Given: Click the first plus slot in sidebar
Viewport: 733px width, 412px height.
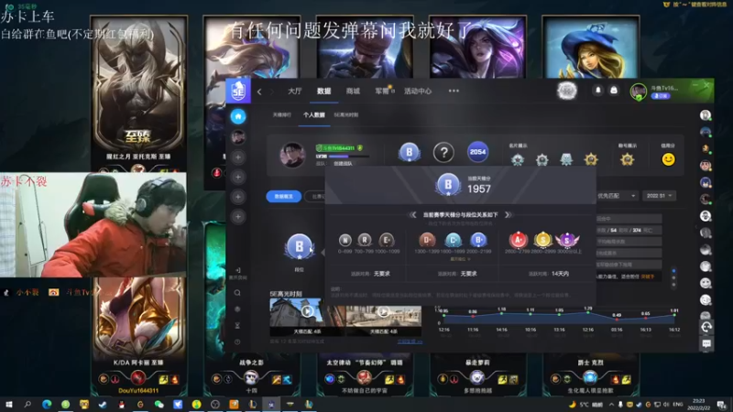Looking at the screenshot, I should click(238, 157).
